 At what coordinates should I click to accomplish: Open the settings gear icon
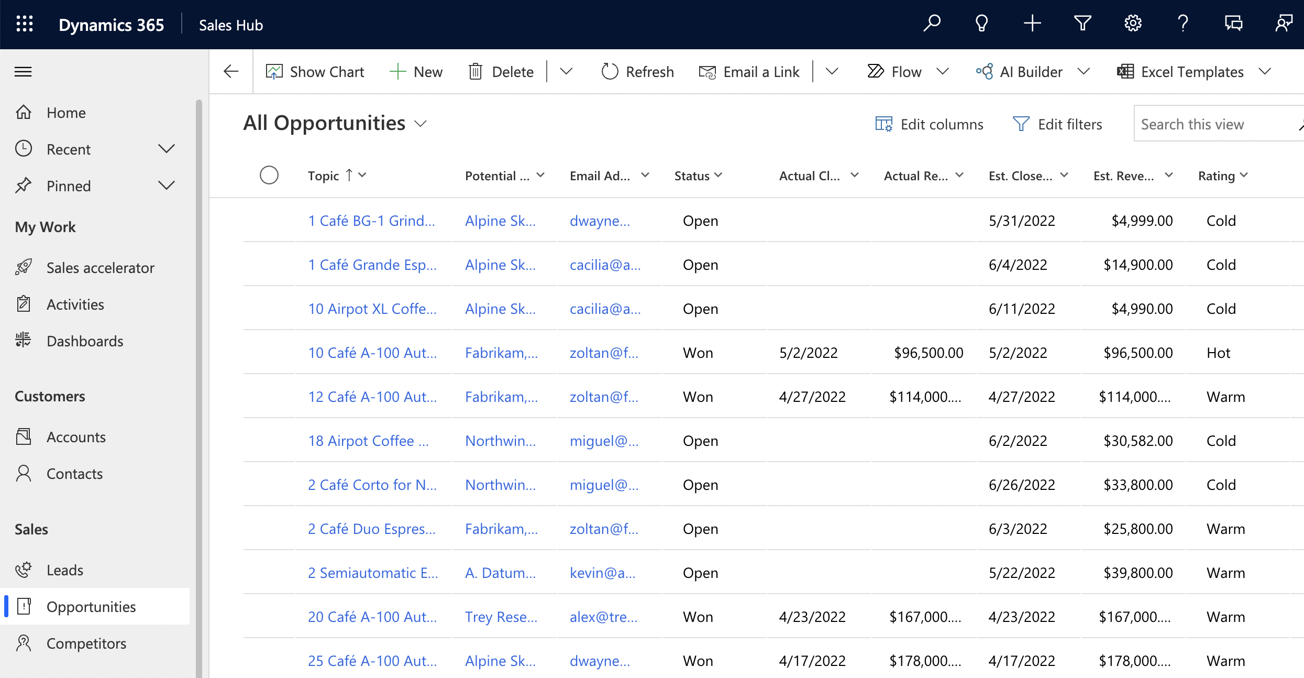1133,24
